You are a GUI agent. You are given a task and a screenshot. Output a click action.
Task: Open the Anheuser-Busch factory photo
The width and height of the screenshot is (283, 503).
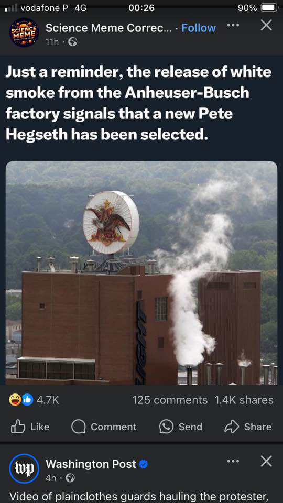coord(141,272)
